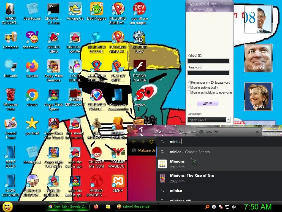Open the ULTRA CD BLOATW disc icon
Screen dimensions: 282x212
[32, 181]
